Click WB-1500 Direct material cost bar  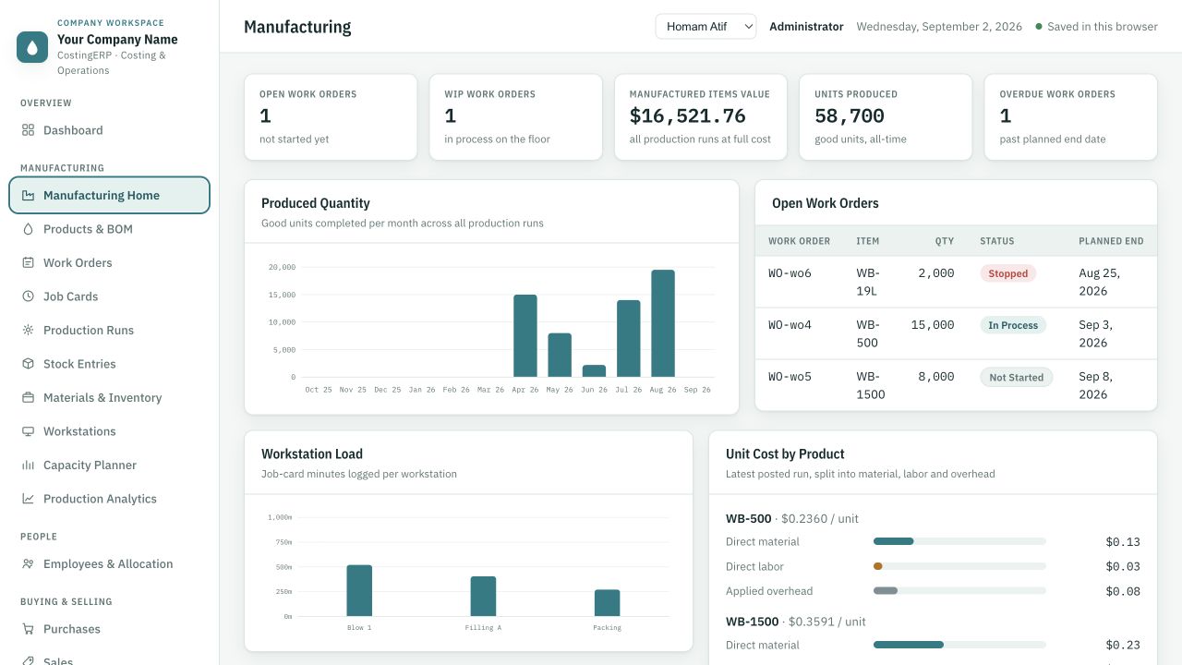(x=959, y=645)
